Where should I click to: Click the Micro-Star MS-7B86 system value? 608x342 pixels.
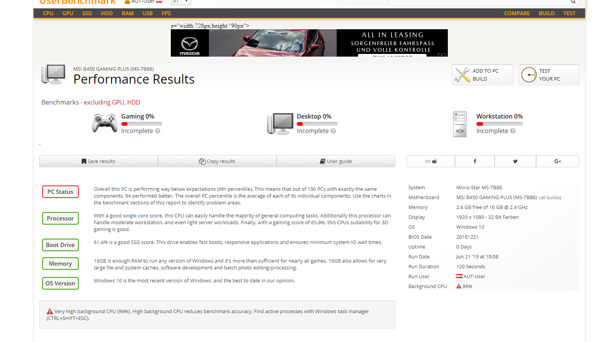click(479, 187)
